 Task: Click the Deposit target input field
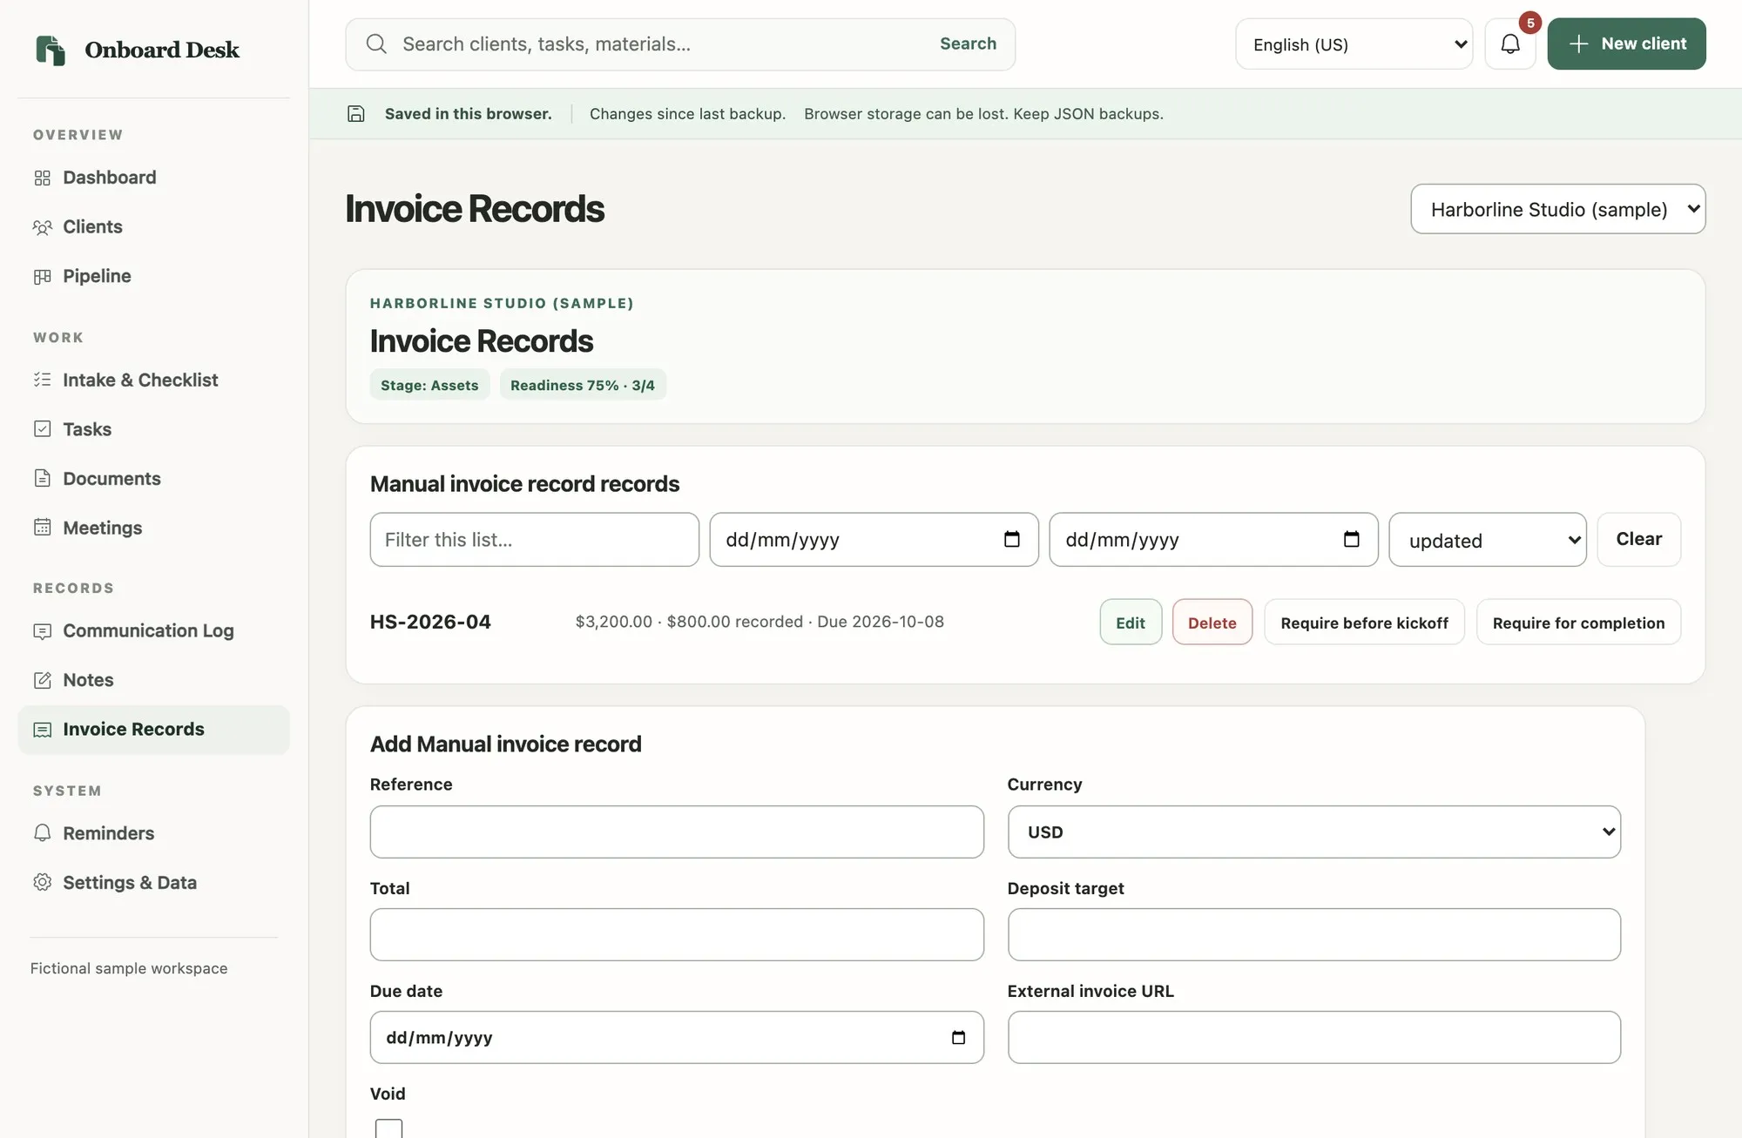tap(1313, 934)
